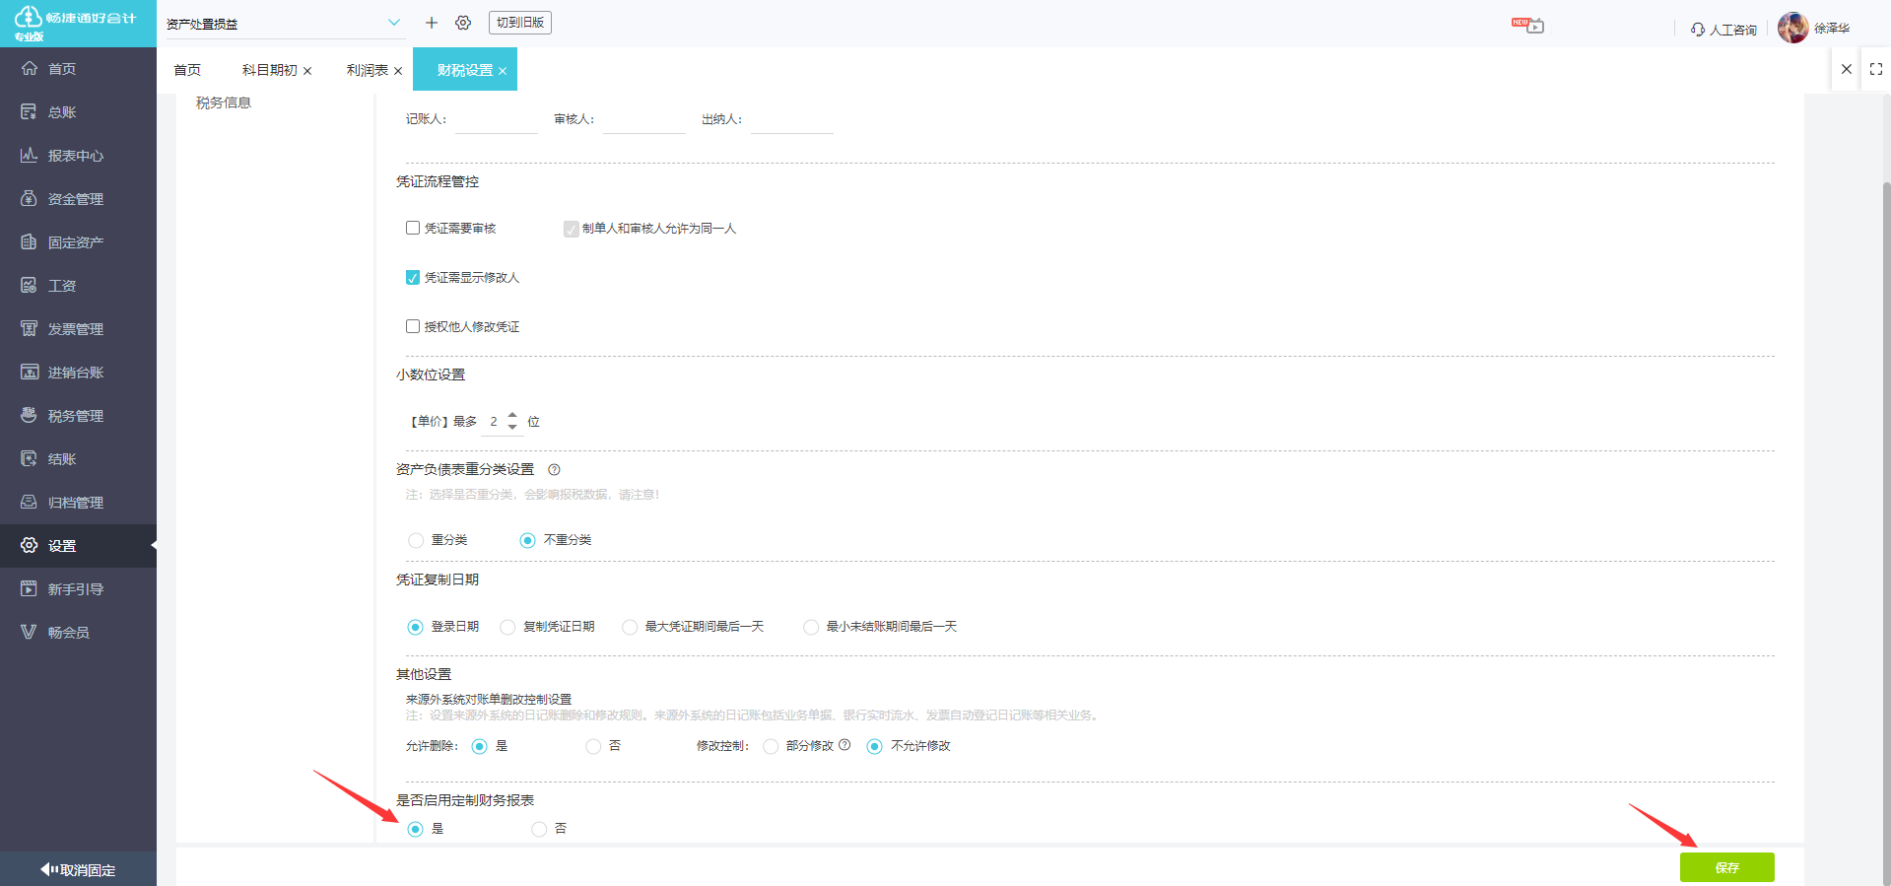Uncheck 凭证需显示修改人 checkbox
Screen dimensions: 1891x886
(413, 278)
